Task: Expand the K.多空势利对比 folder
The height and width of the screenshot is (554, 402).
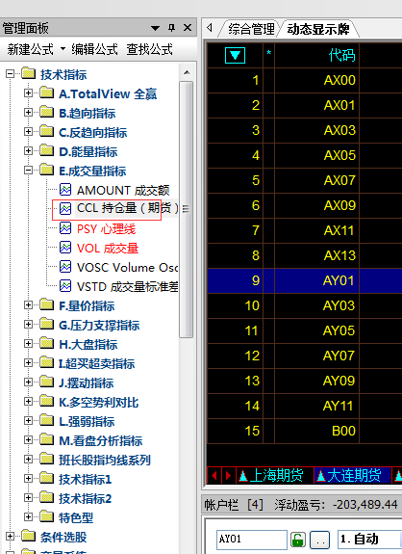Action: (x=28, y=402)
